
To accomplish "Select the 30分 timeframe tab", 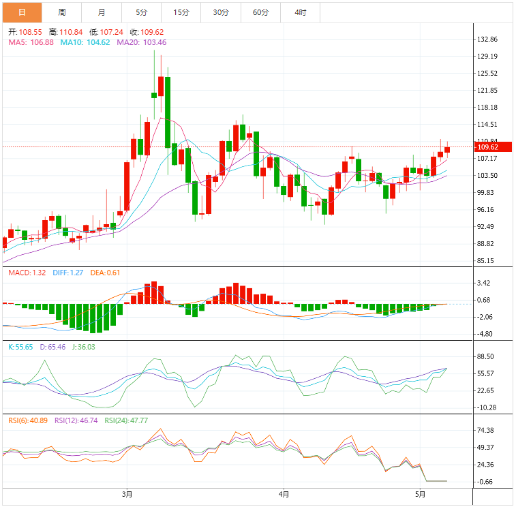I will 221,12.
